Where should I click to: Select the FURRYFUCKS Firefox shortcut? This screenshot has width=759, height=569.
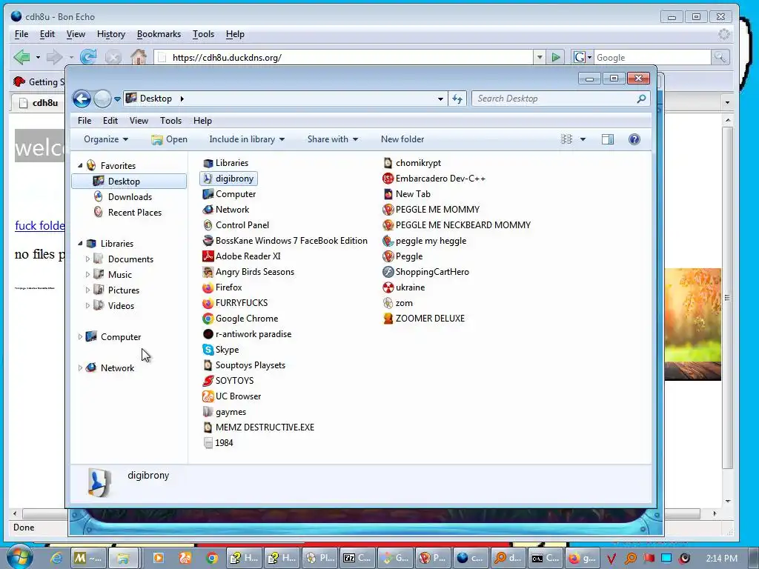[x=235, y=303]
